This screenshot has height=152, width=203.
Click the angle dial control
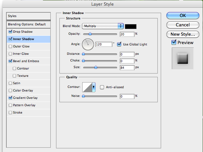click(88, 43)
